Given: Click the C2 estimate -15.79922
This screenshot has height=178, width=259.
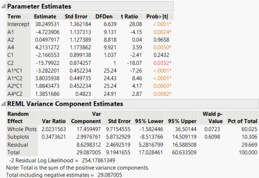Looking at the screenshot, I should (48, 63).
